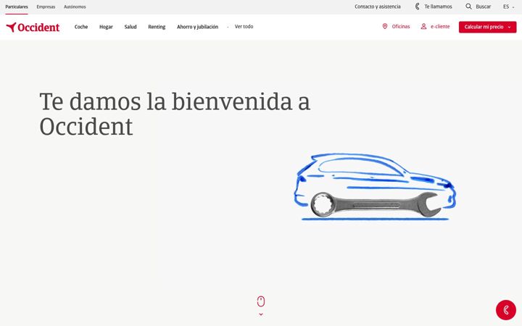
Task: Open the Ahorro y jubilación menu
Action: coord(197,27)
